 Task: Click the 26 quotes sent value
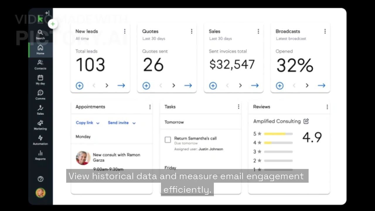pyautogui.click(x=153, y=65)
